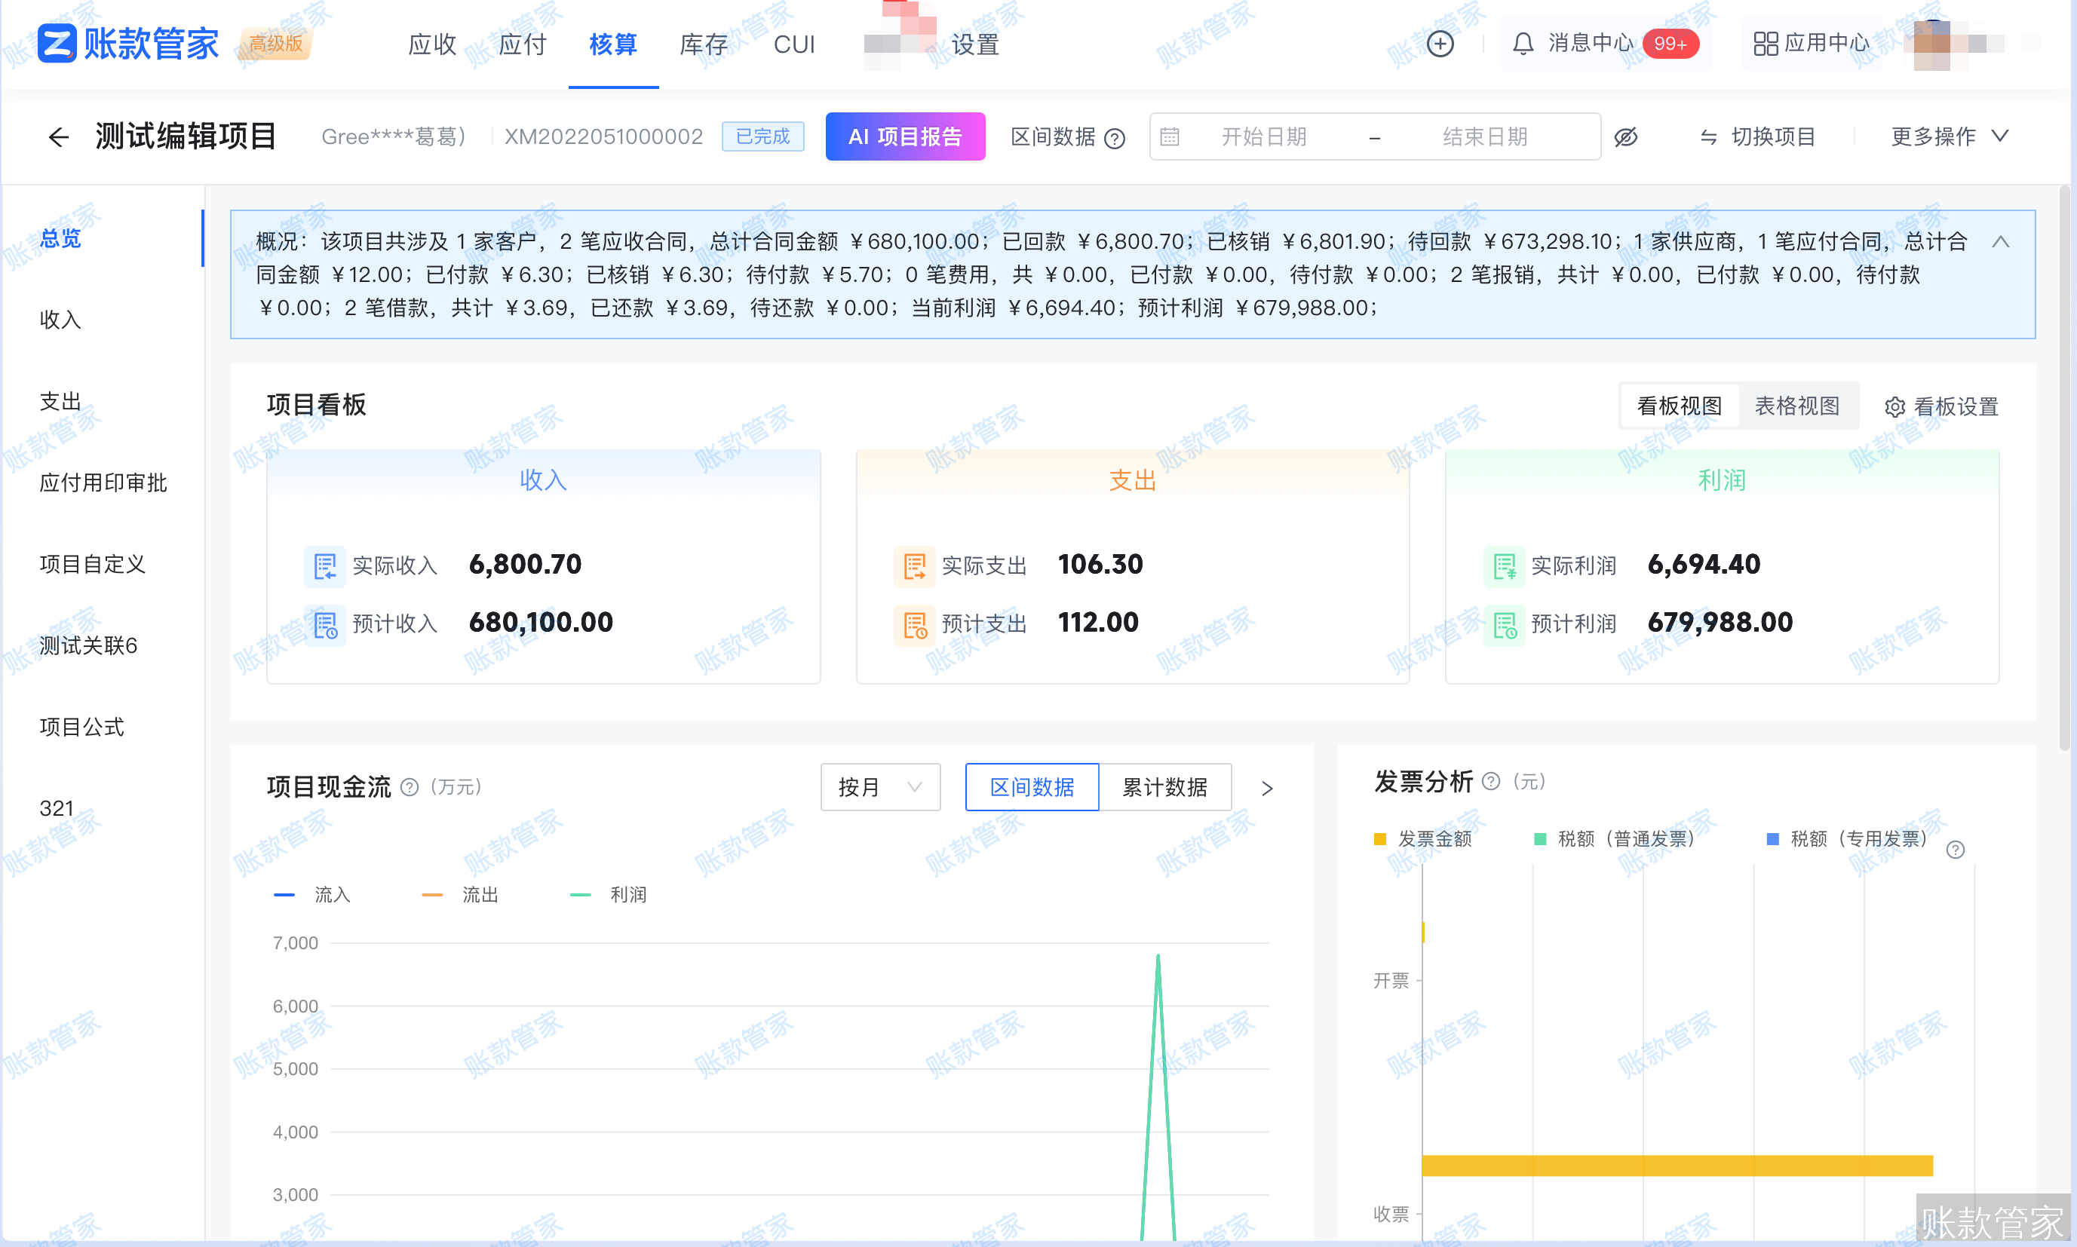
Task: Switch kanban to 表格视图
Action: (1799, 405)
